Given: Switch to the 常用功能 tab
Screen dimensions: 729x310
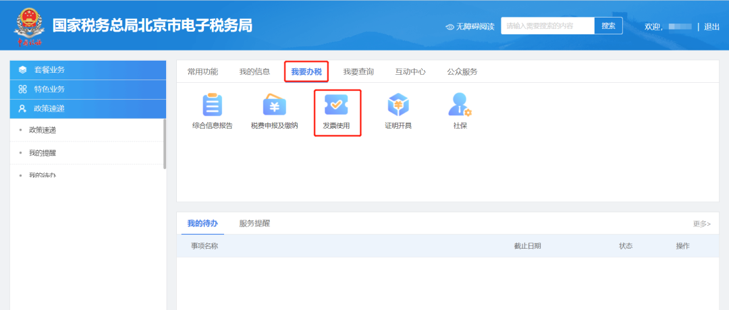Looking at the screenshot, I should (x=202, y=71).
